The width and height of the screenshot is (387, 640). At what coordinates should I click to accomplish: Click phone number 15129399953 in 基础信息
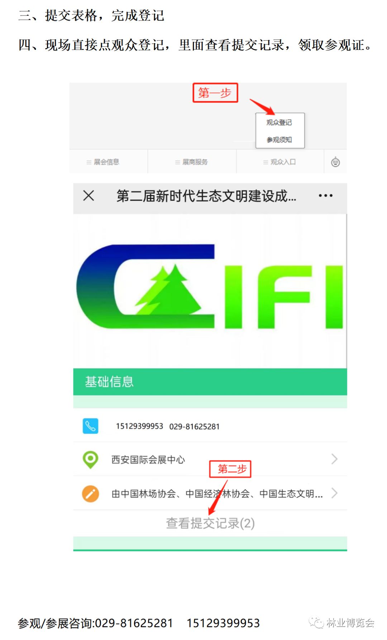pyautogui.click(x=139, y=426)
